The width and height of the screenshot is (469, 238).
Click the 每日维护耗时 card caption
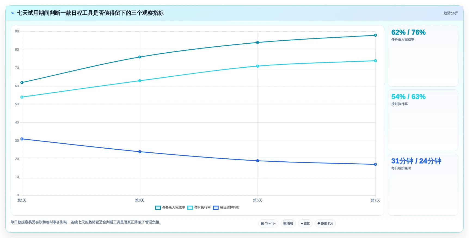coord(401,168)
